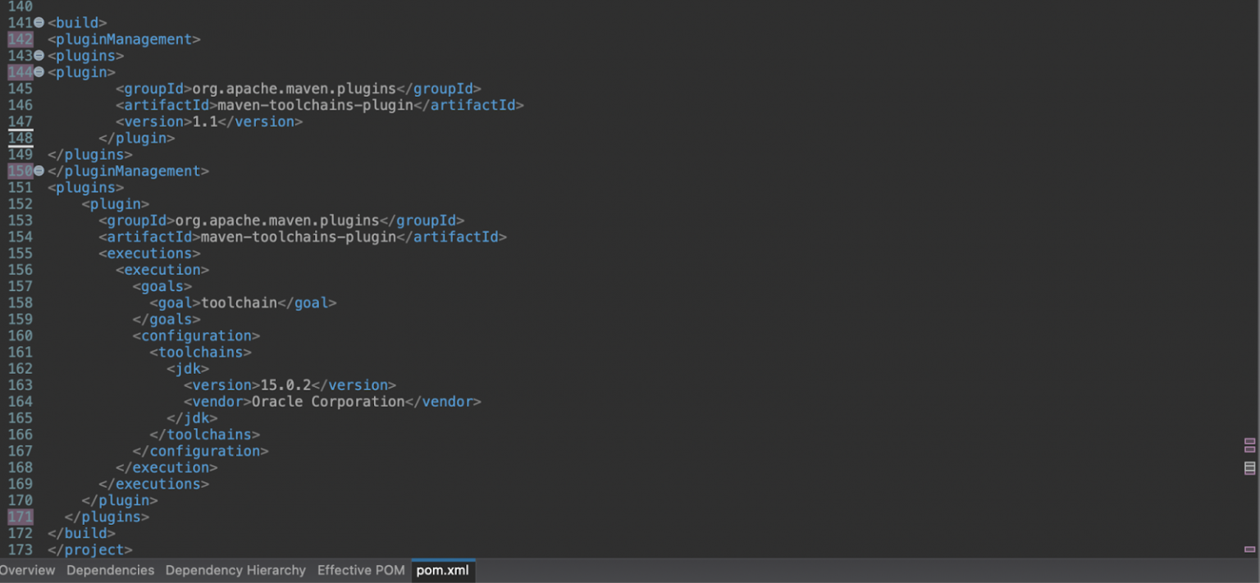Click the striped annotation marker in the right ruler
Screen dimensions: 1260x583
tap(1249, 467)
